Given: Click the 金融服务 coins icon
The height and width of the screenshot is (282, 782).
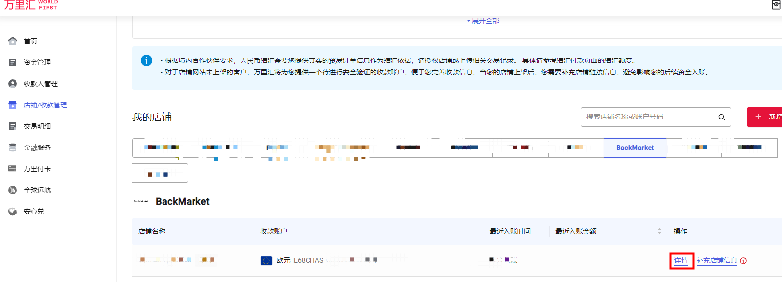Looking at the screenshot, I should (x=13, y=148).
